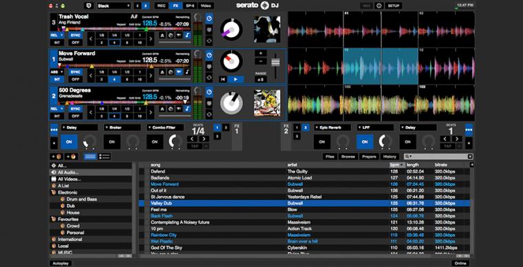Play the Move Forward deck

(235, 79)
